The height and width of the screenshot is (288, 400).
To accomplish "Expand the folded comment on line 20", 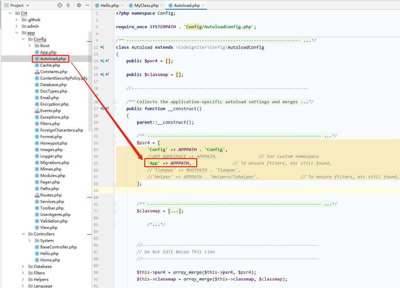I will [114, 102].
